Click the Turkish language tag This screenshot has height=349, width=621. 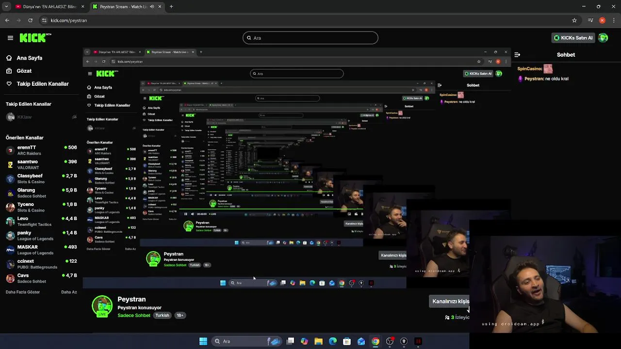pyautogui.click(x=162, y=315)
